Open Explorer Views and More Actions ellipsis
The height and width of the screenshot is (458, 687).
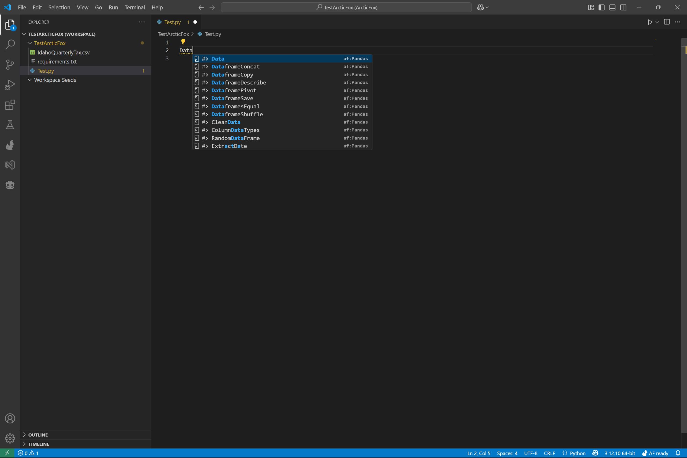142,22
